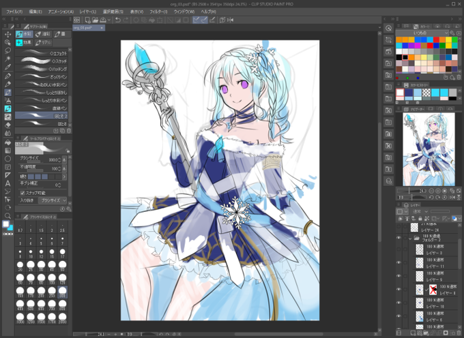The width and height of the screenshot is (464, 338).
Task: Expand the 硬さ hardness options arrow
Action: (x=64, y=176)
